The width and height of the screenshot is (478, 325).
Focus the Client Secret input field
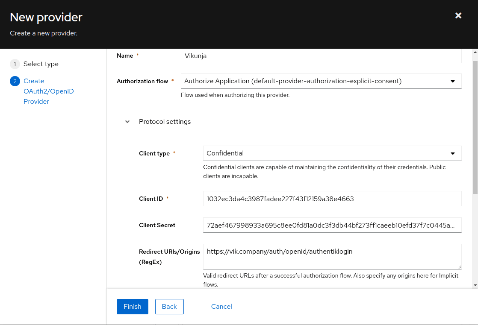click(x=332, y=225)
